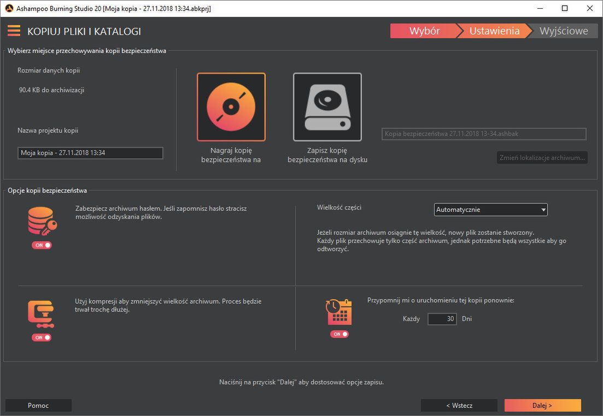Click the calendar reminder icon

(338, 312)
